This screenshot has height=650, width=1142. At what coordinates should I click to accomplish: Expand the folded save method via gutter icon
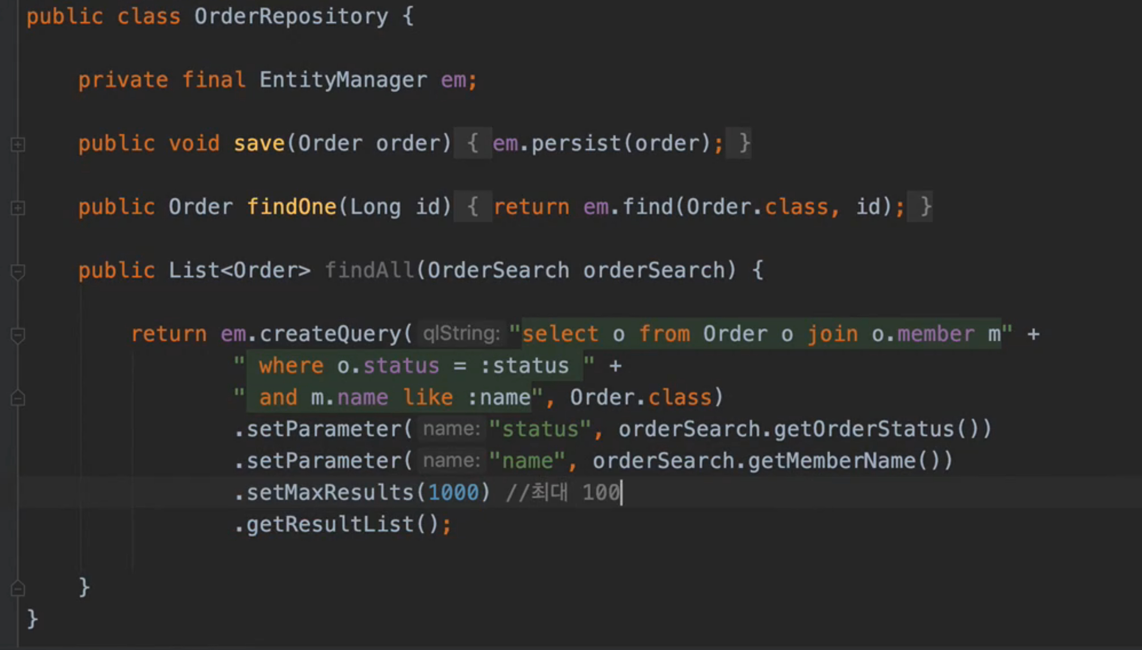pos(18,144)
